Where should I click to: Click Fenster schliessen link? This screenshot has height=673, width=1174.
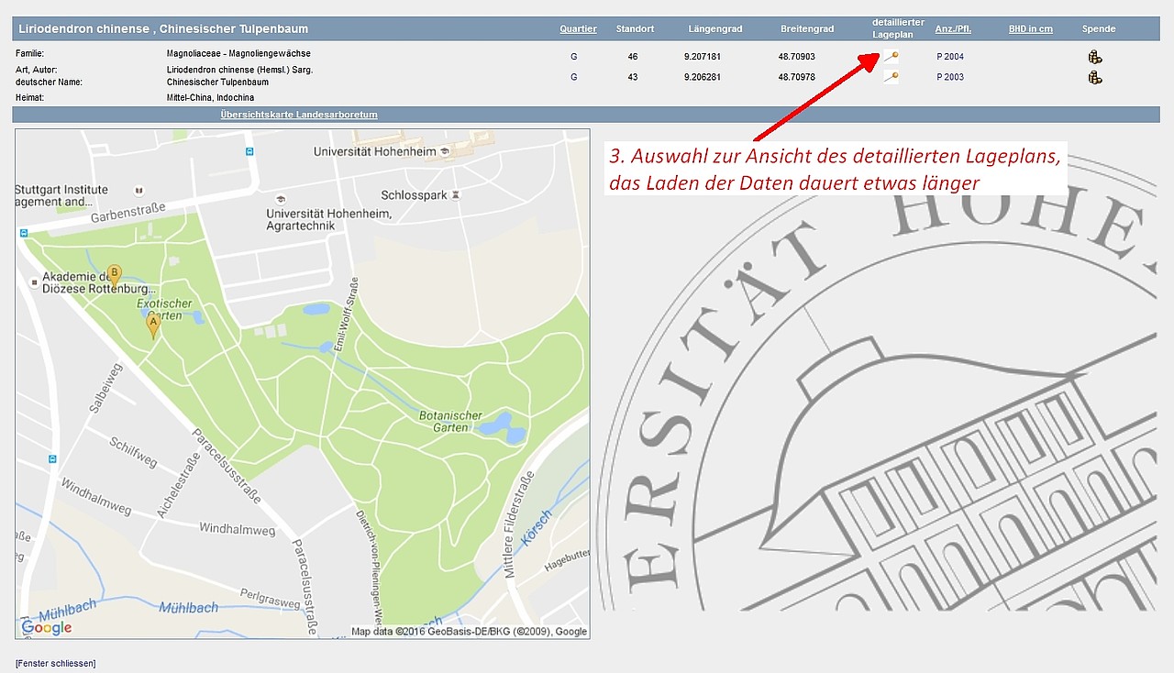click(x=55, y=663)
